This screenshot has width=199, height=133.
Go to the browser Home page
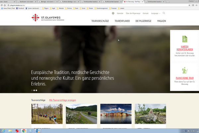point(5,5)
